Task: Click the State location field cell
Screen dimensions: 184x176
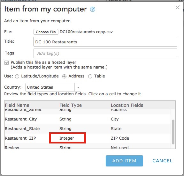Action: click(x=116, y=128)
